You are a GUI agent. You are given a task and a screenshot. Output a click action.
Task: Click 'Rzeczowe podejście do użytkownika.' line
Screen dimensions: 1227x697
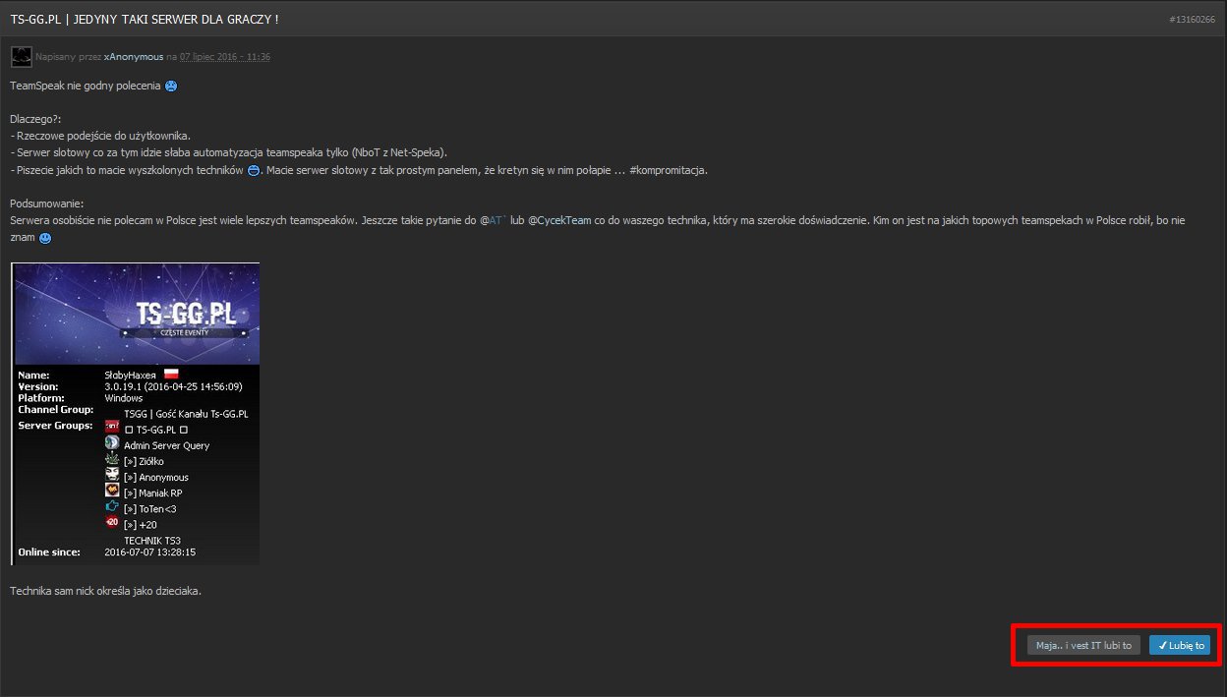(100, 136)
